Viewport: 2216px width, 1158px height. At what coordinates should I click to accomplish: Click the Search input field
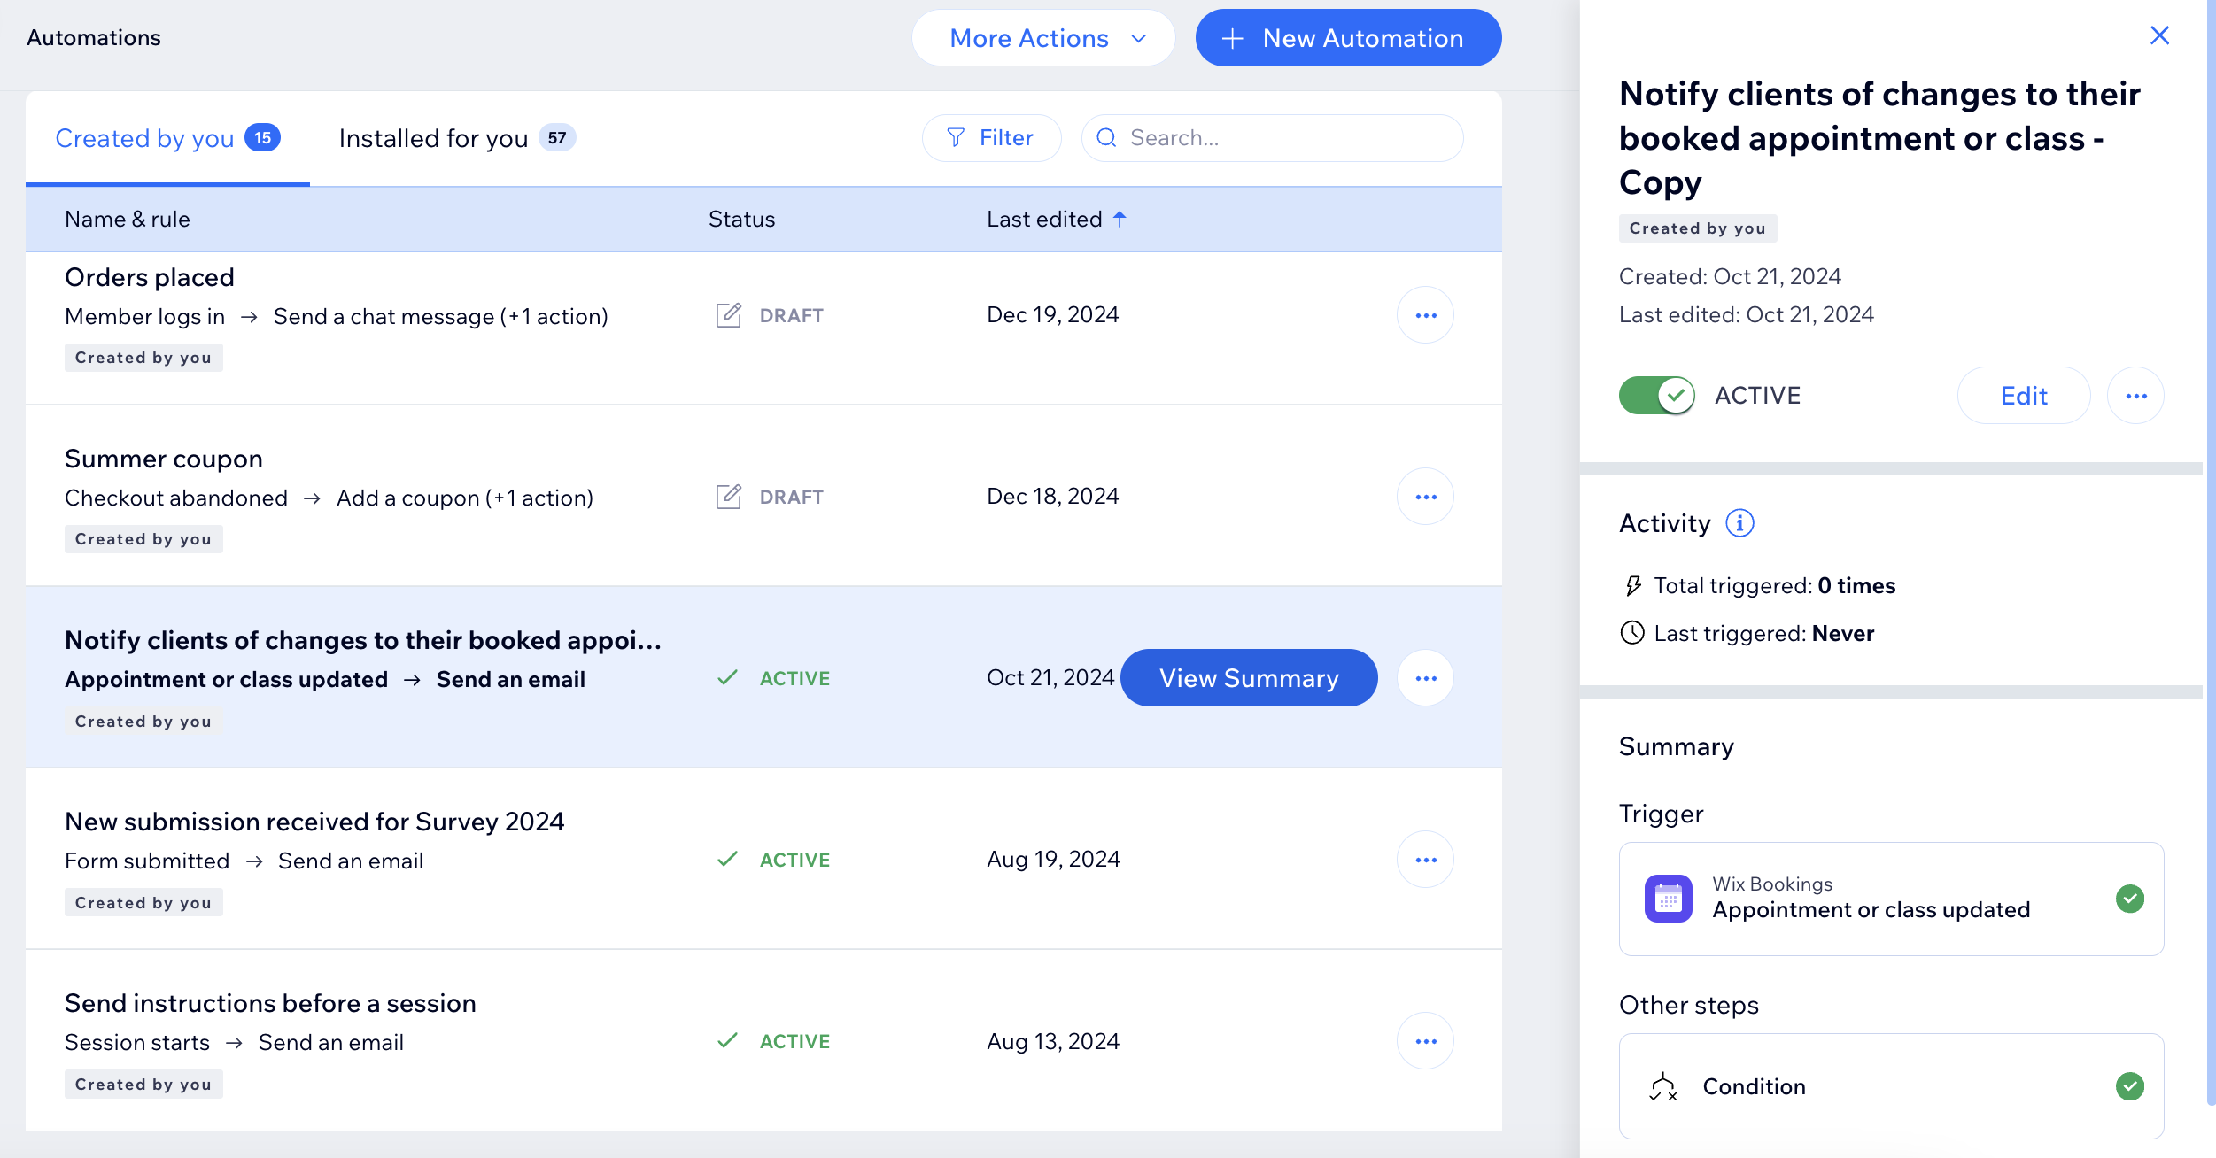[x=1271, y=138]
